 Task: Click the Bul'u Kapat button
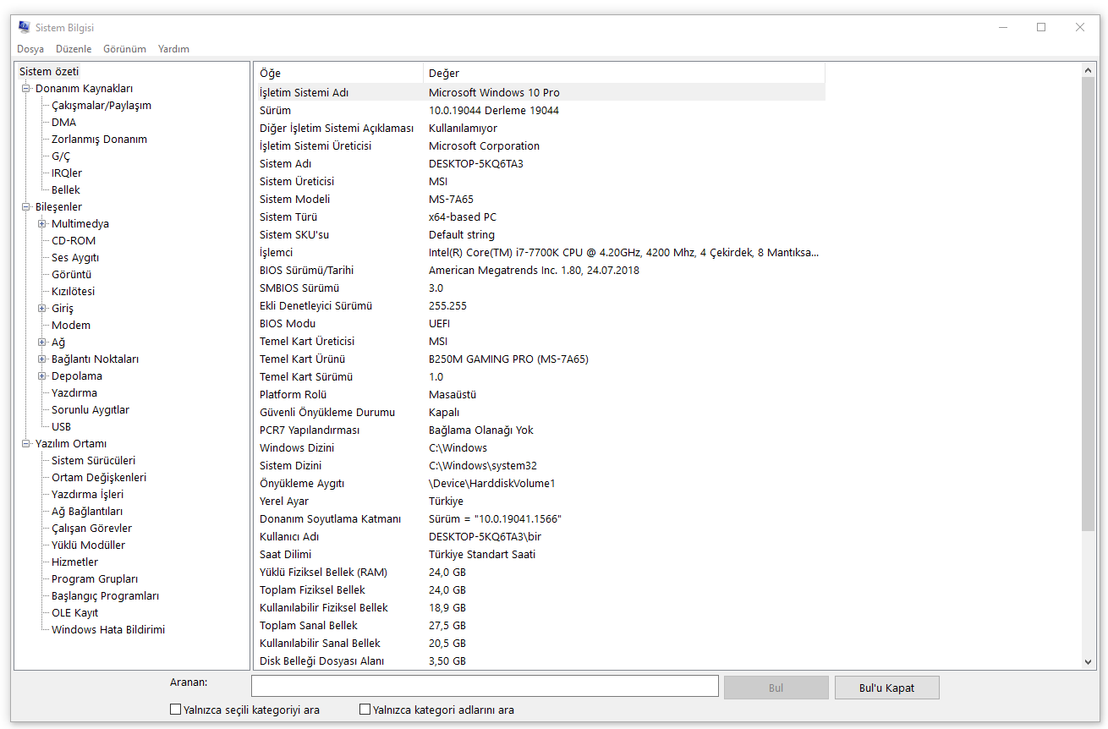pyautogui.click(x=886, y=688)
